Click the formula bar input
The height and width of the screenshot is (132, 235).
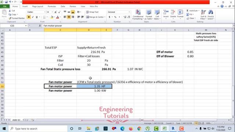pyautogui.click(x=137, y=26)
